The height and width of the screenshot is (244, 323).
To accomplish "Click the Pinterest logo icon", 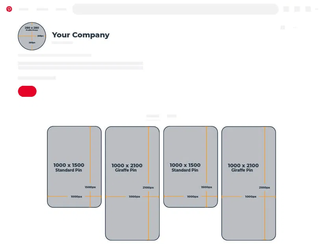I will 9,9.
